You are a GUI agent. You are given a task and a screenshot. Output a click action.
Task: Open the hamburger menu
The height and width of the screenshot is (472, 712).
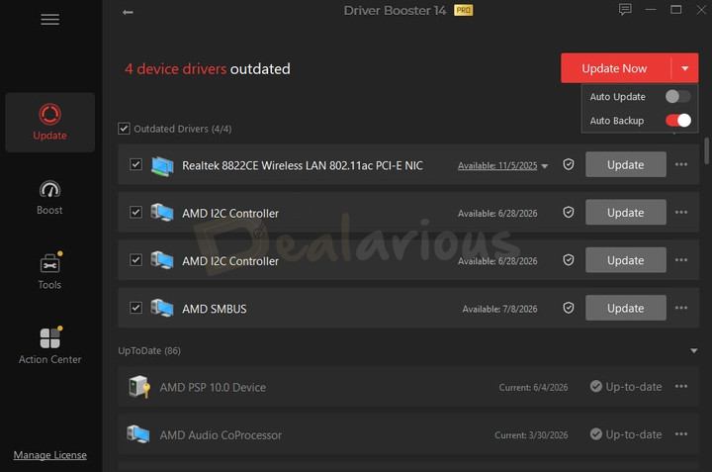[x=50, y=20]
